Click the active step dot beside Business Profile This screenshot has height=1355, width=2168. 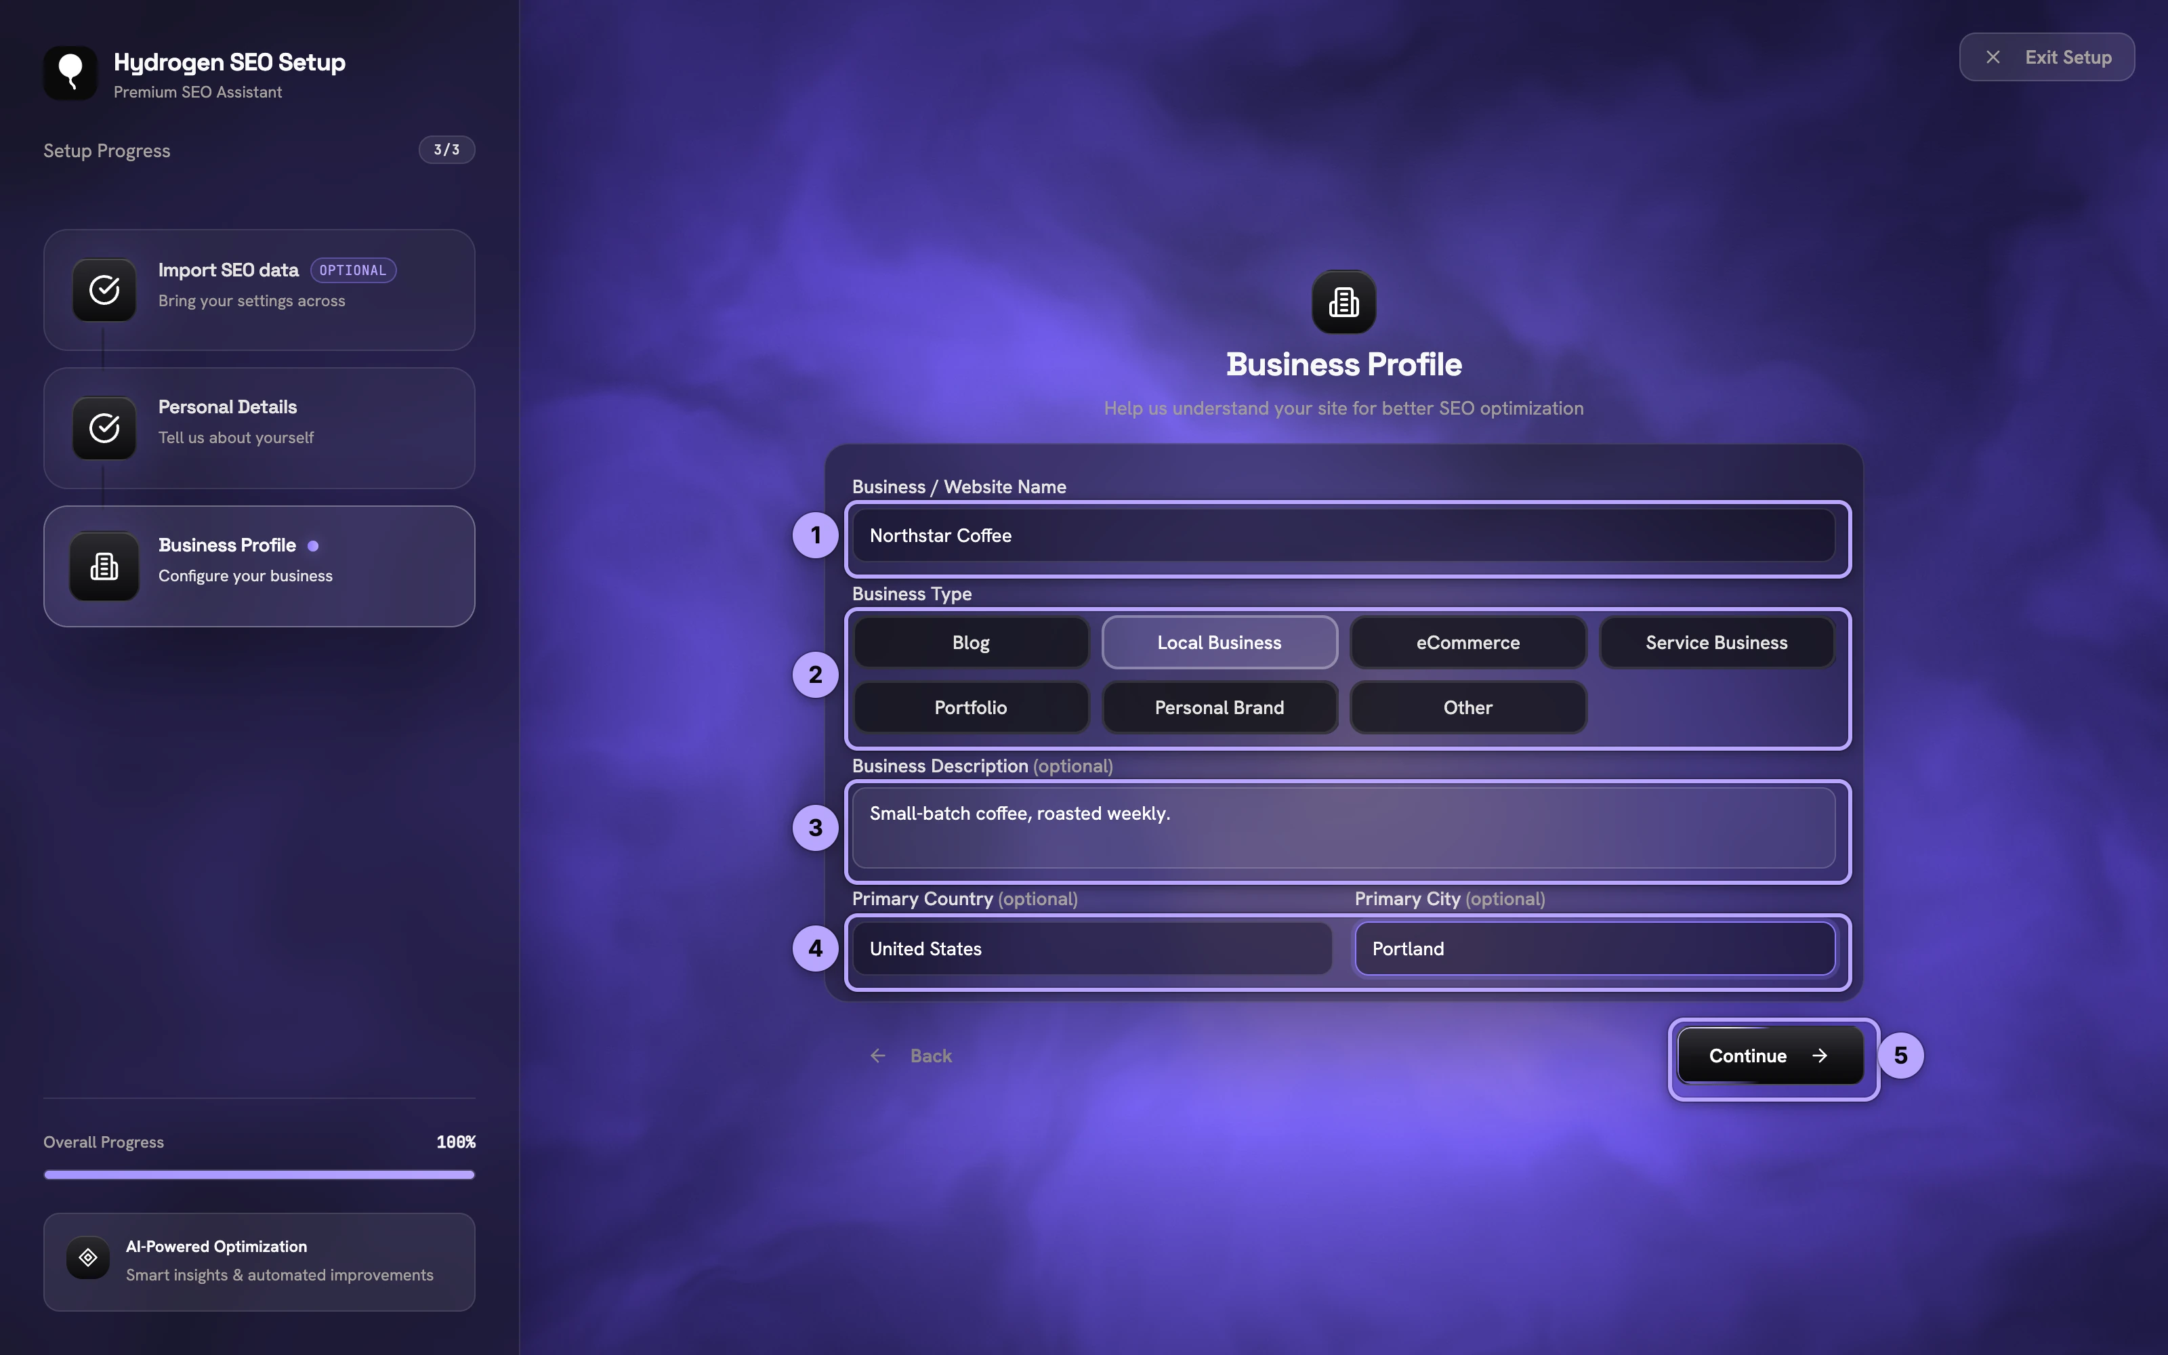312,546
